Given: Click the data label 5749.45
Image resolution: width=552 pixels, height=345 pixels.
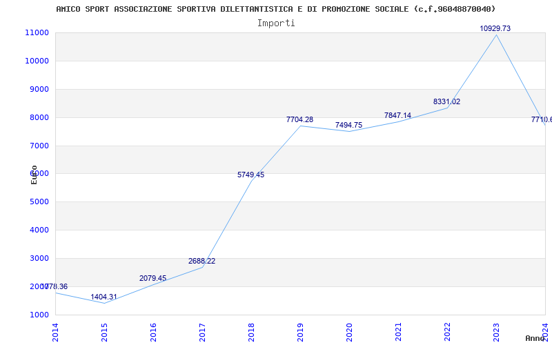Looking at the screenshot, I should tap(250, 175).
